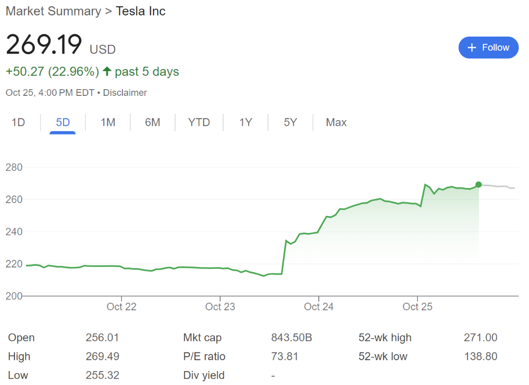This screenshot has width=529, height=385.
Task: Show the 6M chart range
Action: 152,122
